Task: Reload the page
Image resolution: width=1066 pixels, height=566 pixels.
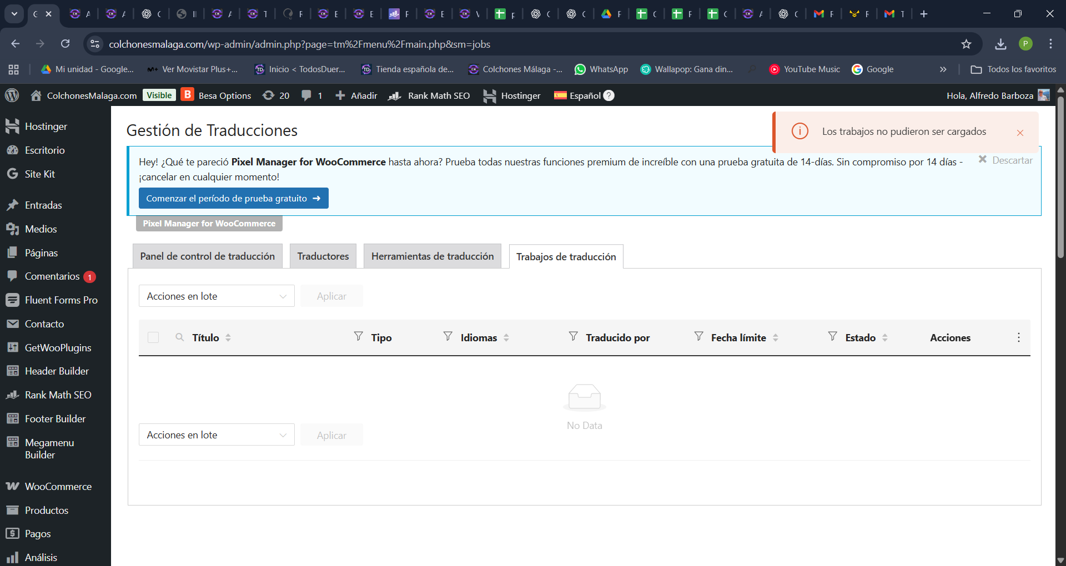Action: 66,44
